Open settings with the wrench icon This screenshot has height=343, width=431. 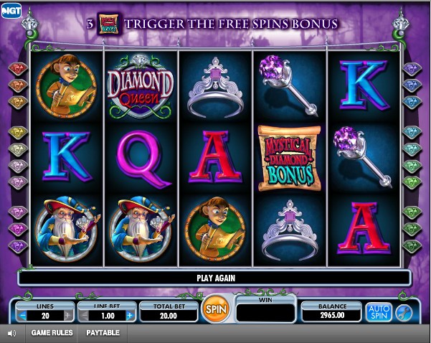tap(404, 313)
